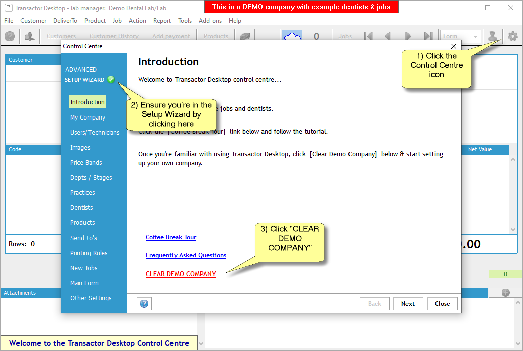523x351 pixels.
Task: Open the Report menu
Action: coord(162,21)
